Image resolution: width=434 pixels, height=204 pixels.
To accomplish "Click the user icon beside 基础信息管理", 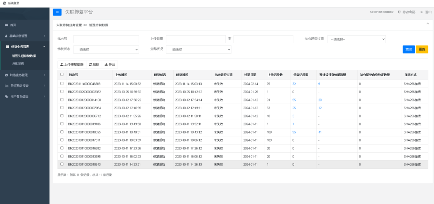I will pos(6,36).
